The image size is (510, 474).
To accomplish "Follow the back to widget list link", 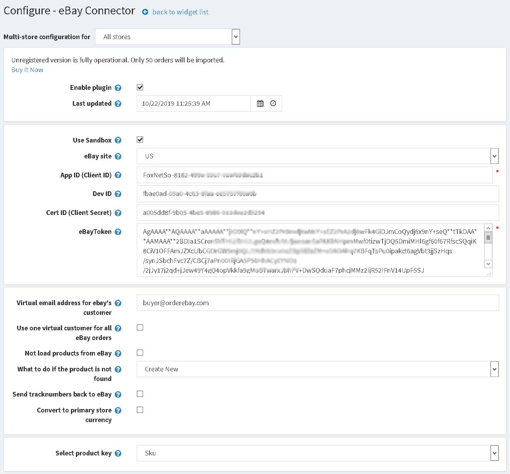I will pyautogui.click(x=180, y=12).
